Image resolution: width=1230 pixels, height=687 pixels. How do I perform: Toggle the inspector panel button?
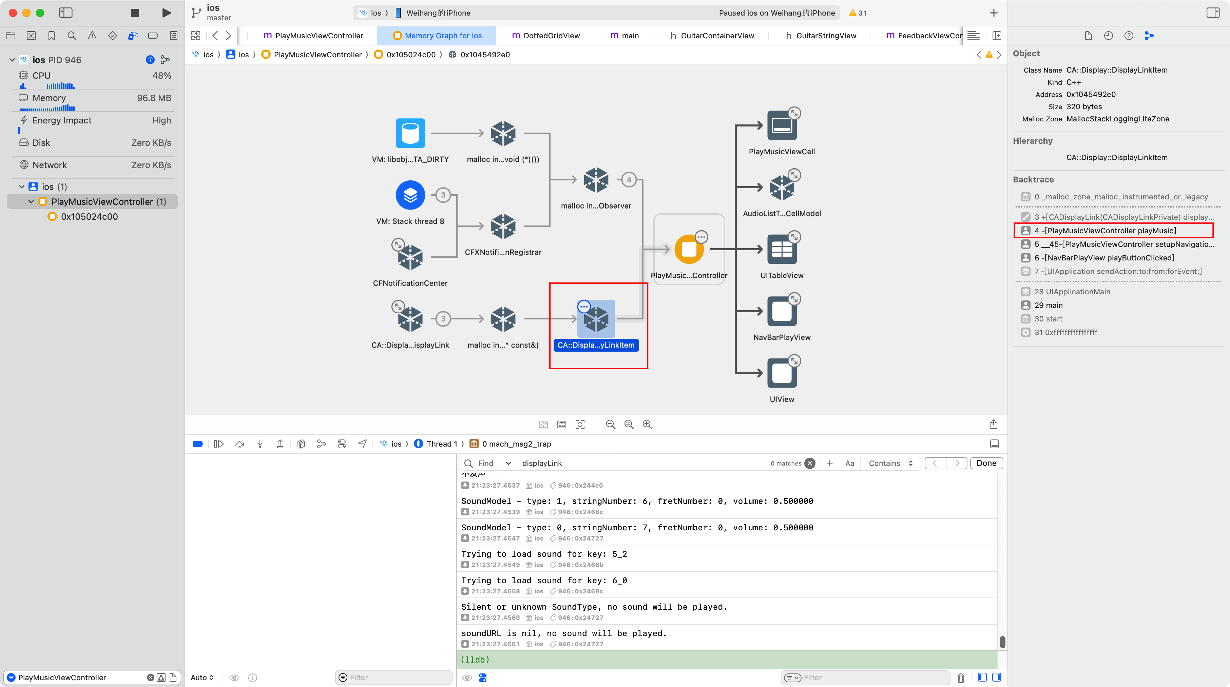1213,13
